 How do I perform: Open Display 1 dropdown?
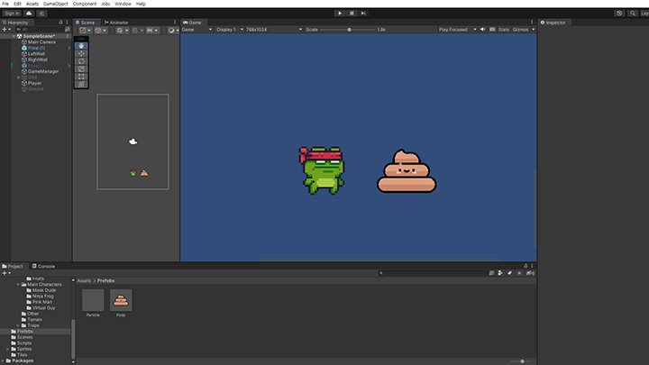pyautogui.click(x=230, y=30)
